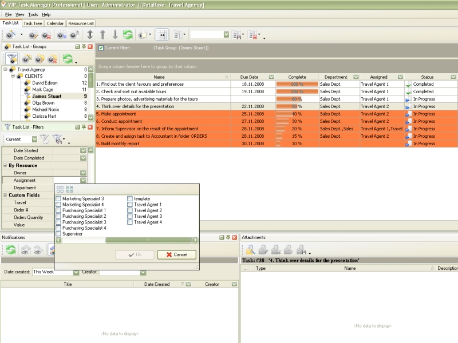Select the Olga Brown group
The width and height of the screenshot is (458, 343).
[44, 103]
